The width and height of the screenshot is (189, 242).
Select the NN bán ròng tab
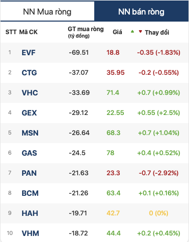(141, 12)
